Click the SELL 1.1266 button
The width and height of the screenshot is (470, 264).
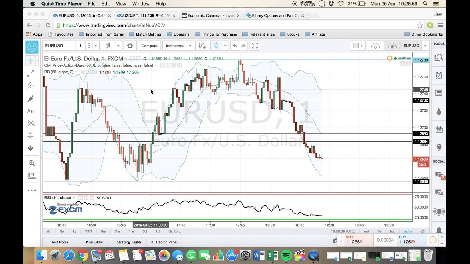(359, 240)
